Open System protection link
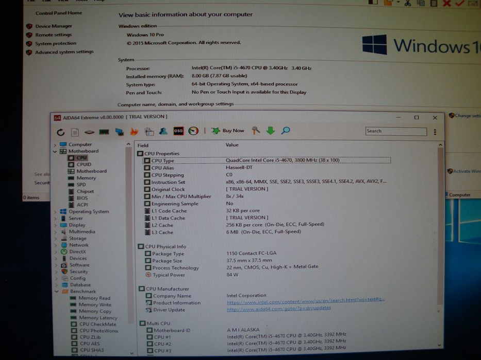This screenshot has height=360, width=481. (56, 44)
